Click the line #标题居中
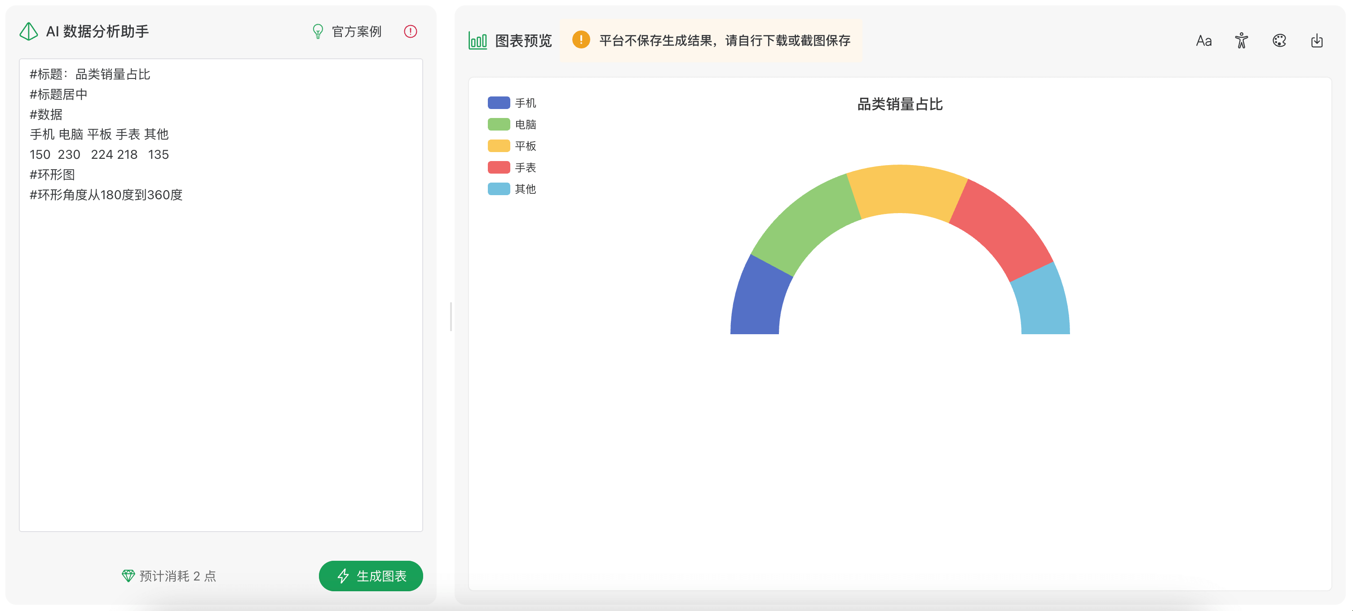The width and height of the screenshot is (1353, 611). 58,94
